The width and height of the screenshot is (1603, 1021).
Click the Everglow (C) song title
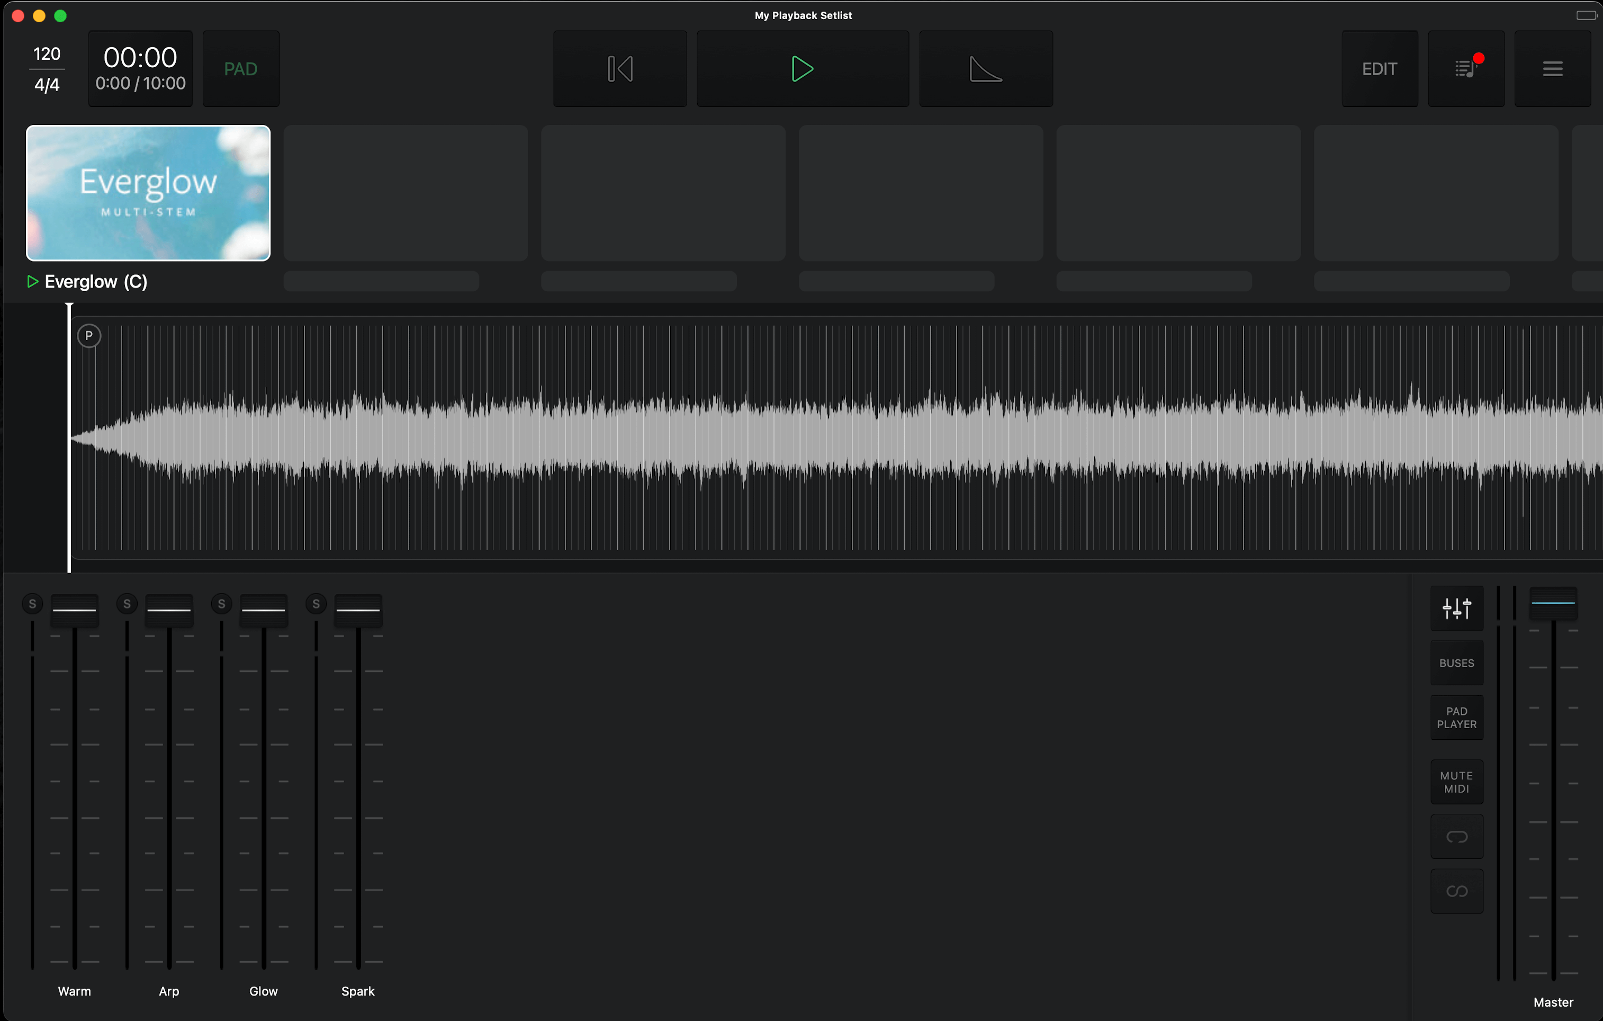coord(96,282)
